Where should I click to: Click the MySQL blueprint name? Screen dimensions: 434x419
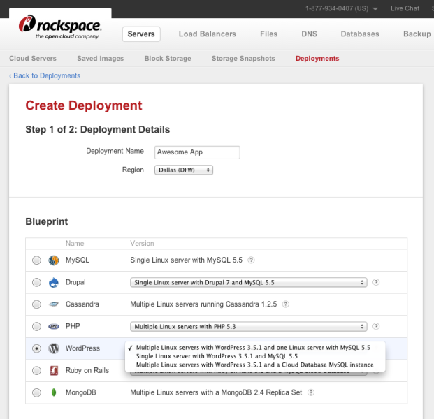coord(77,260)
